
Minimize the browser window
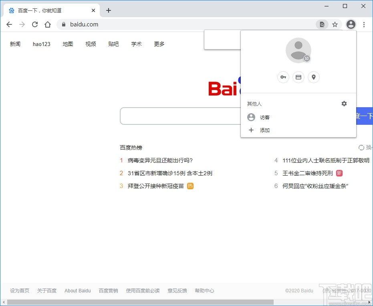click(327, 6)
